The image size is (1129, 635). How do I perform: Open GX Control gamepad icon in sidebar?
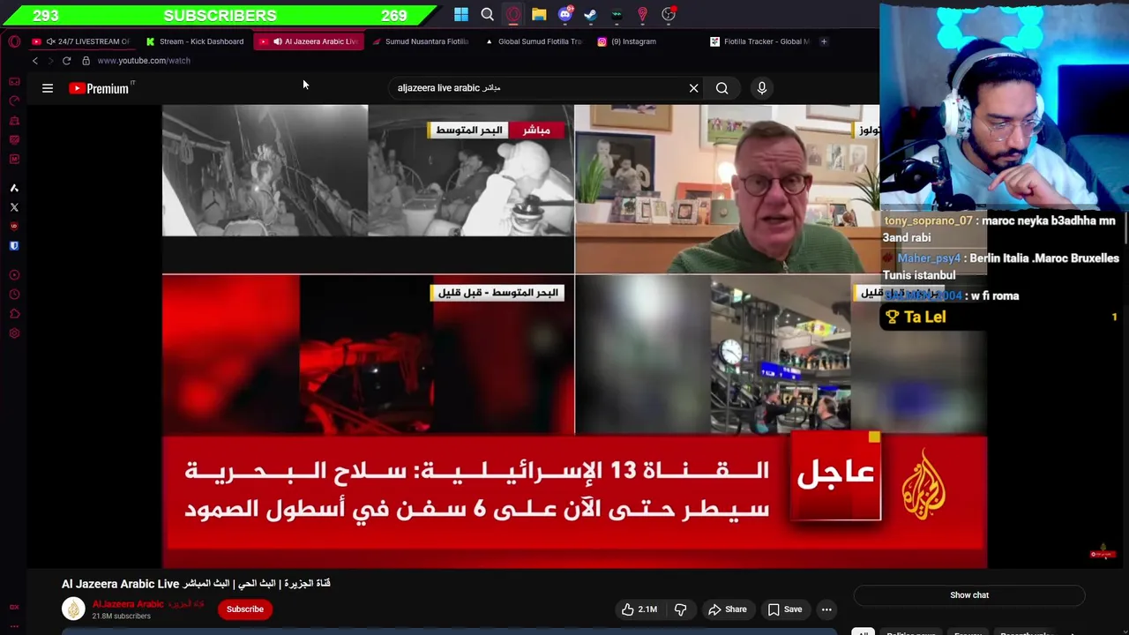tap(14, 81)
